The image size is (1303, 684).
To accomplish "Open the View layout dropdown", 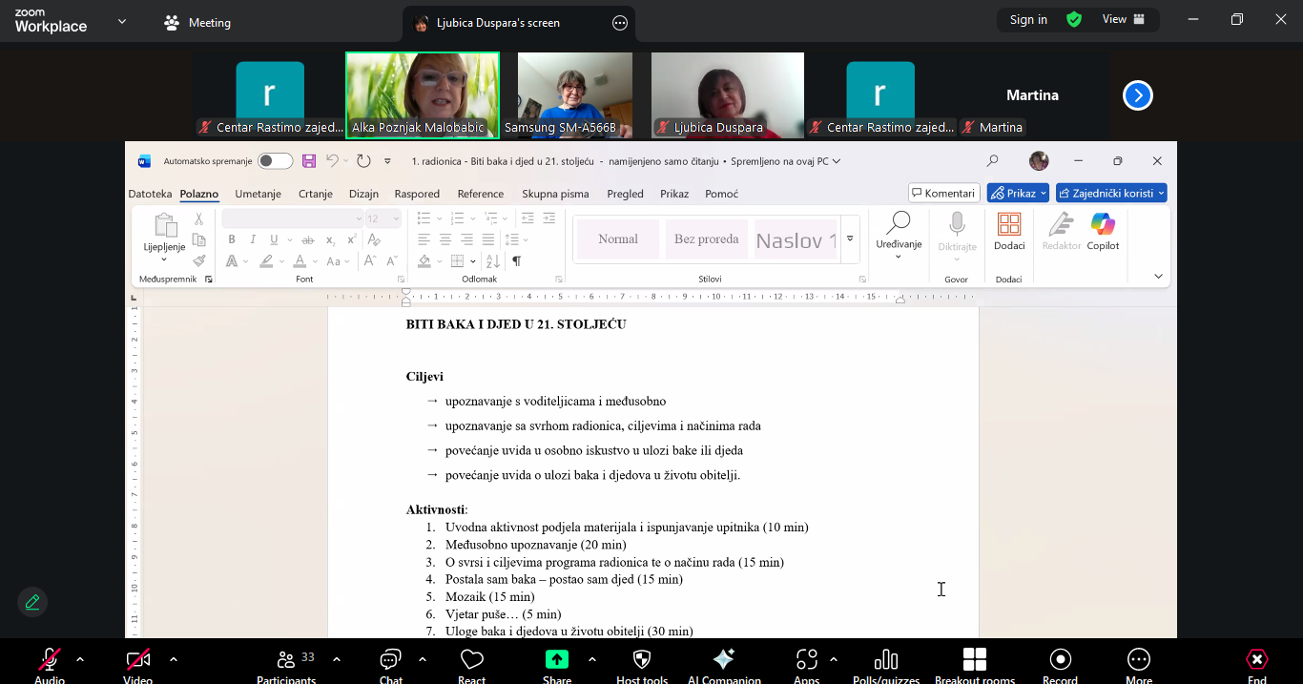I will pyautogui.click(x=1123, y=19).
